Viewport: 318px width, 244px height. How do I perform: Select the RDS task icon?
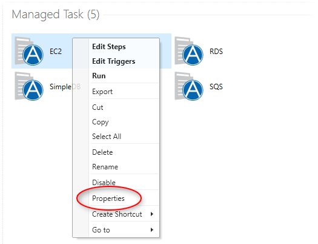tap(189, 51)
